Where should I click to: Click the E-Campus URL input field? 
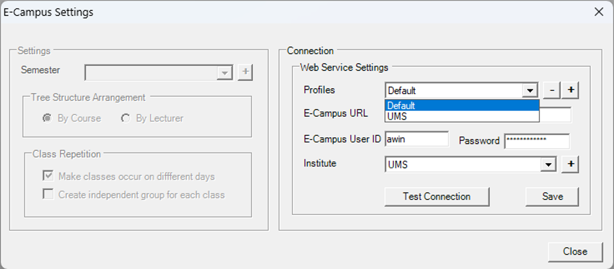coord(555,115)
